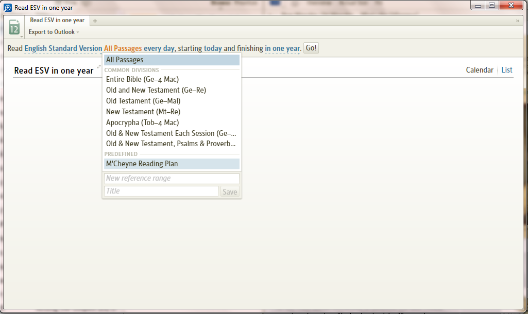The image size is (528, 314).
Task: Click the Title input field
Action: (x=161, y=191)
